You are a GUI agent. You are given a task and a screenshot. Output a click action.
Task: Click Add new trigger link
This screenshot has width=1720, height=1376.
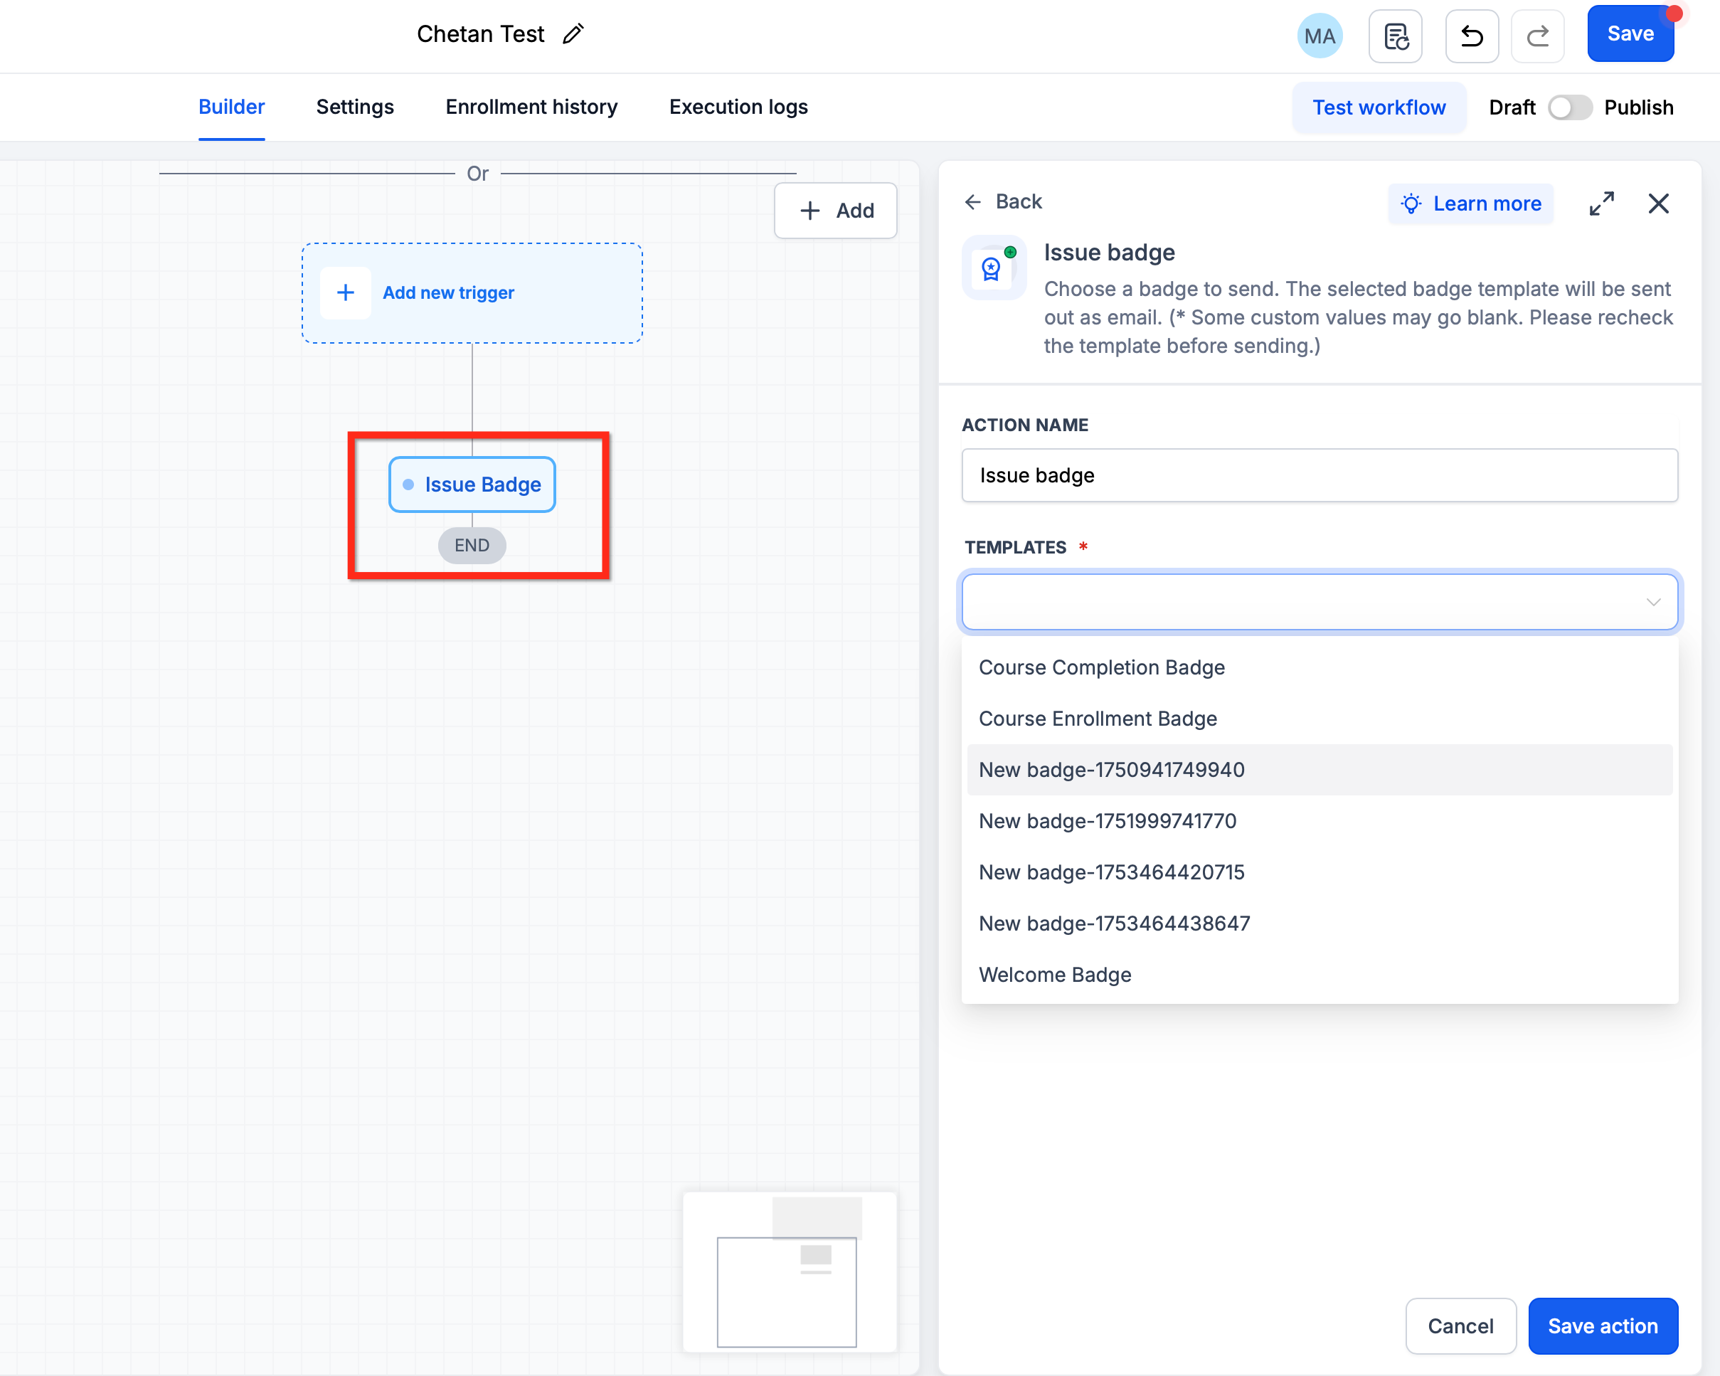tap(448, 293)
